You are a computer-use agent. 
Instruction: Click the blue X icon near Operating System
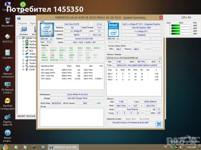159,124
